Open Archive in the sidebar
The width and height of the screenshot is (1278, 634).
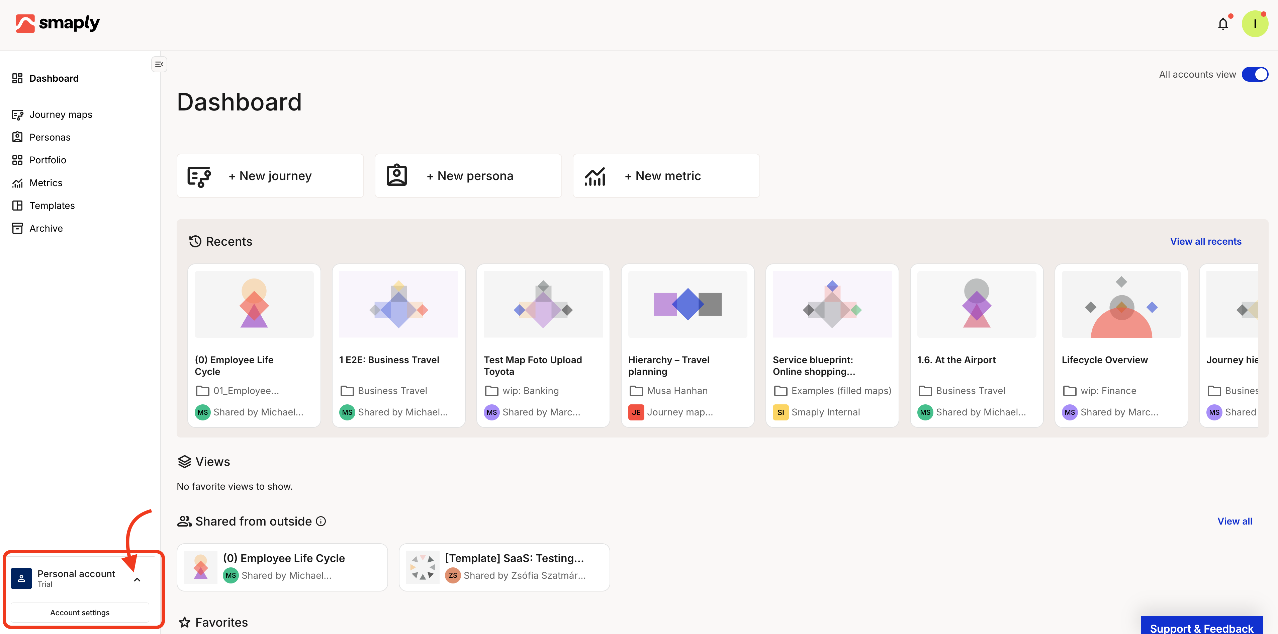coord(37,229)
